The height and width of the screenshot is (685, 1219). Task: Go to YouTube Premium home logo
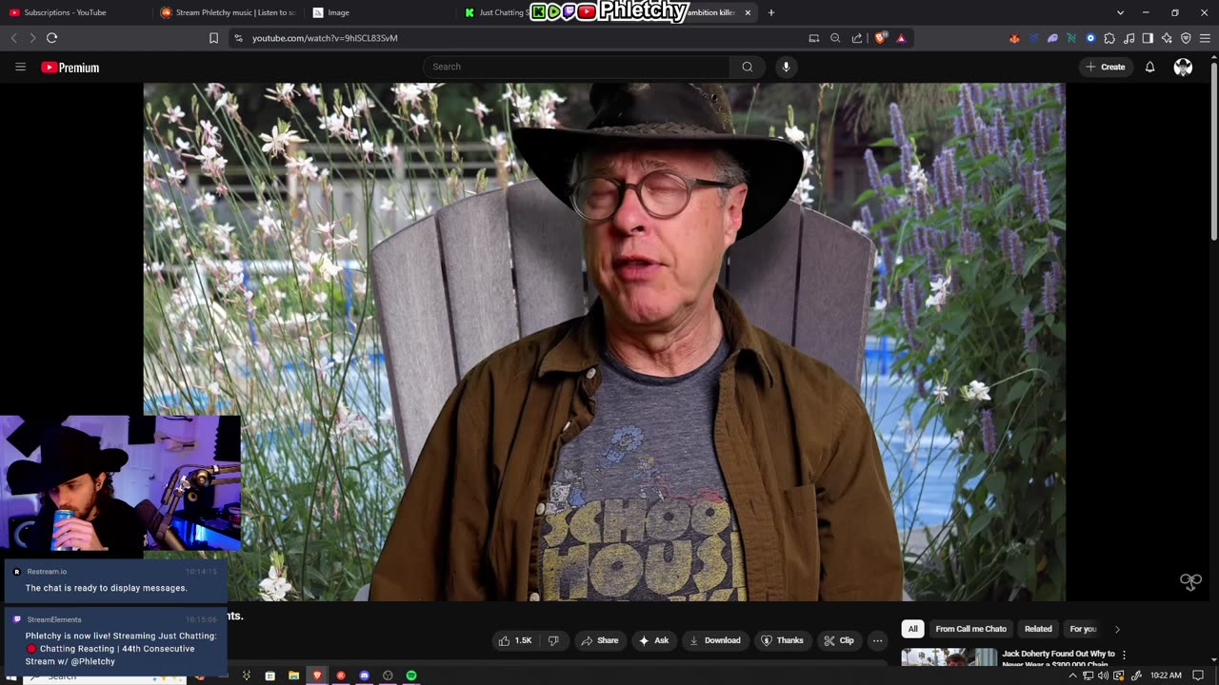click(70, 67)
